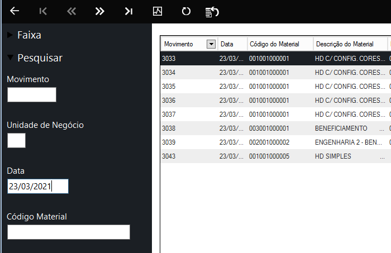Select row with movimento 3034
The image size is (391, 253).
276,73
